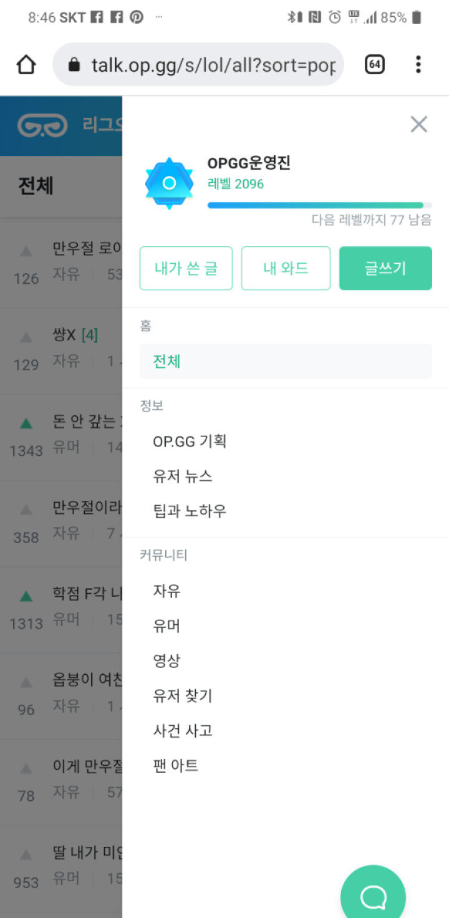
Task: Click the level progress bar
Action: [x=319, y=205]
